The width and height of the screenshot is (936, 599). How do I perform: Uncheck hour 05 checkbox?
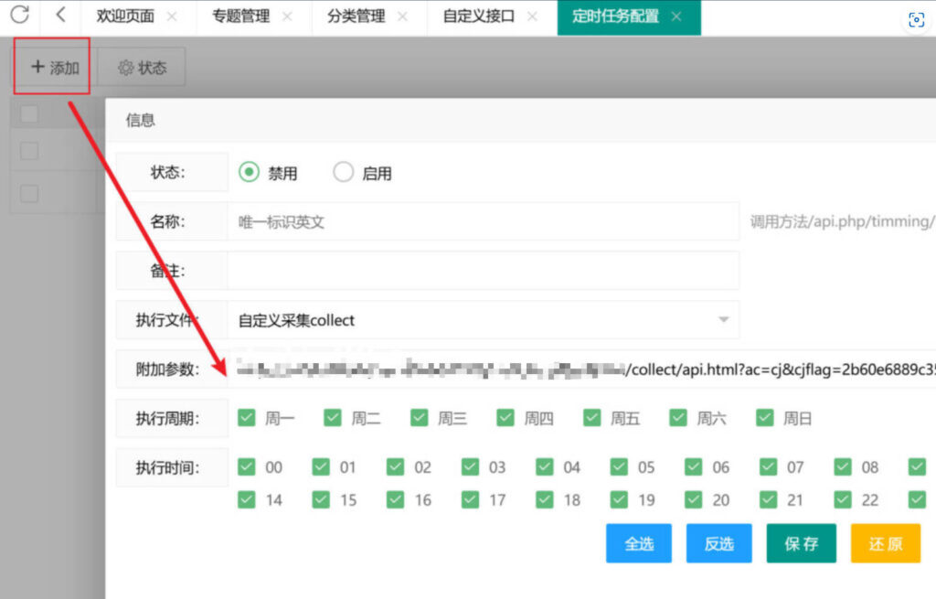(x=619, y=467)
